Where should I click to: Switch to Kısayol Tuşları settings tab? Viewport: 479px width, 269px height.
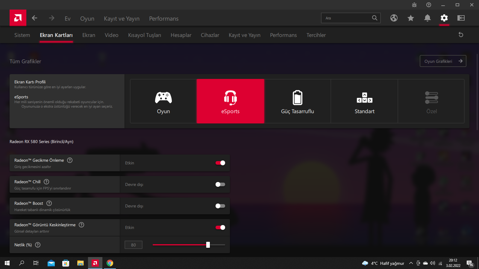point(145,35)
